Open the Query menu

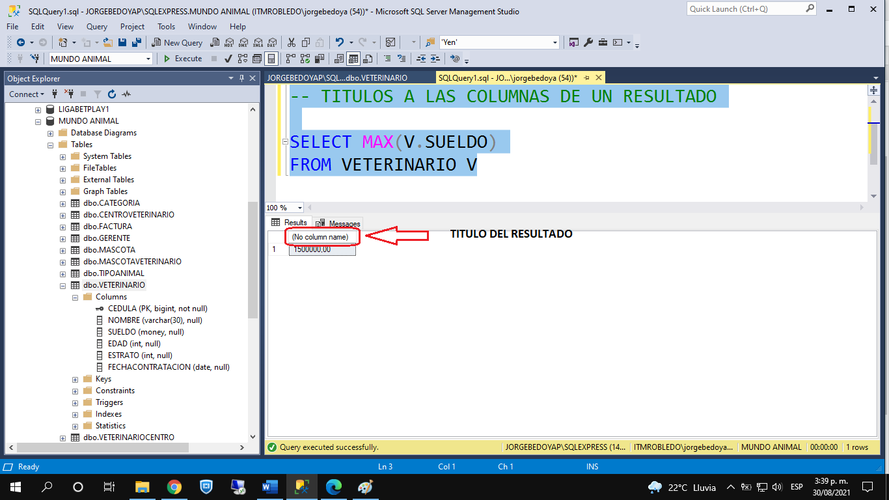coord(97,27)
